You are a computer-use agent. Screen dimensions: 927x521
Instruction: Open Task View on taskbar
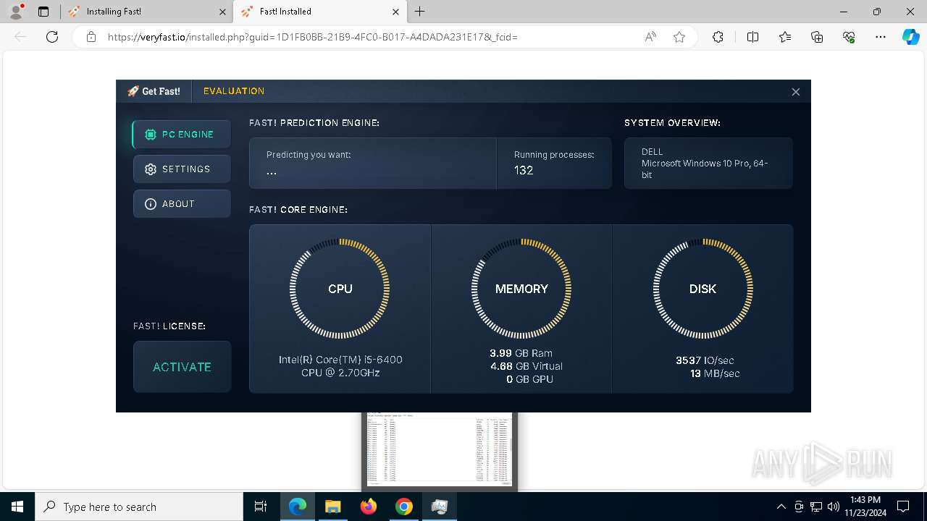(x=261, y=507)
